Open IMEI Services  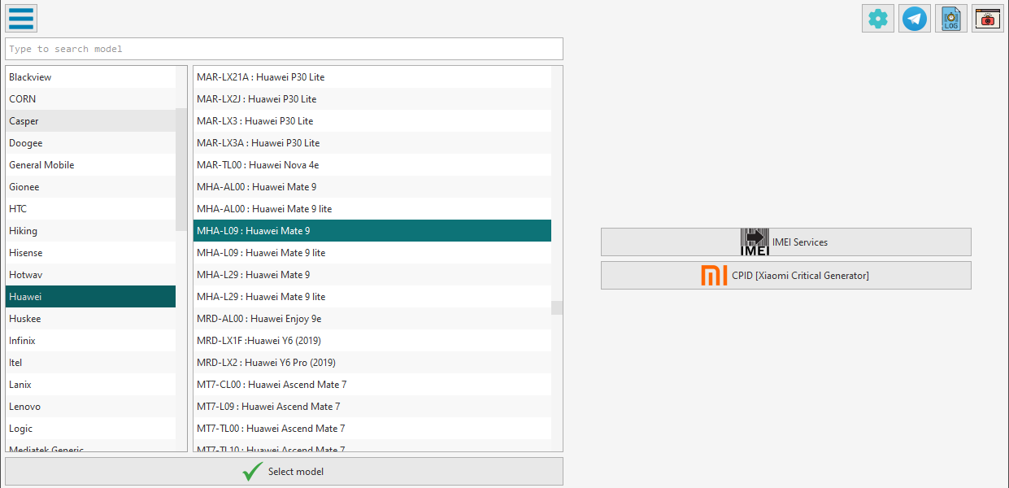click(x=785, y=242)
